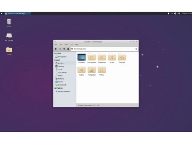This screenshot has height=144, width=192.
Task: Open the Go menu
Action: pos(71,45)
